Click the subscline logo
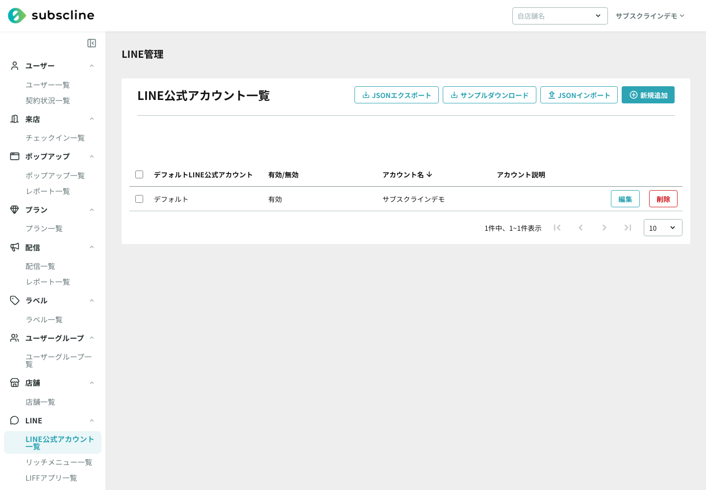This screenshot has width=706, height=490. coord(51,16)
